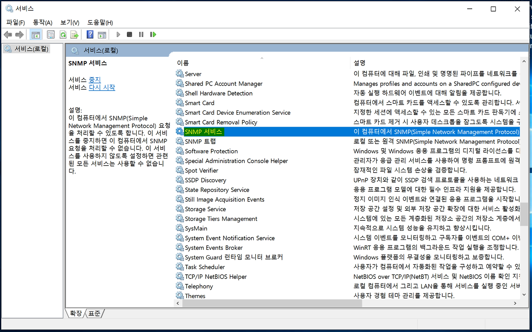Image resolution: width=532 pixels, height=332 pixels.
Task: Switch to the 확장 tab
Action: (x=76, y=313)
